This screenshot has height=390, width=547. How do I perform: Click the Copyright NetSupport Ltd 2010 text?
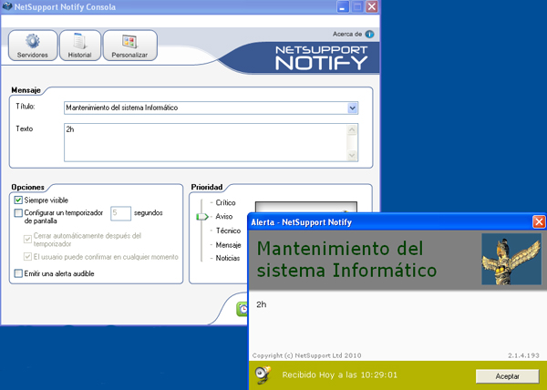tap(306, 356)
